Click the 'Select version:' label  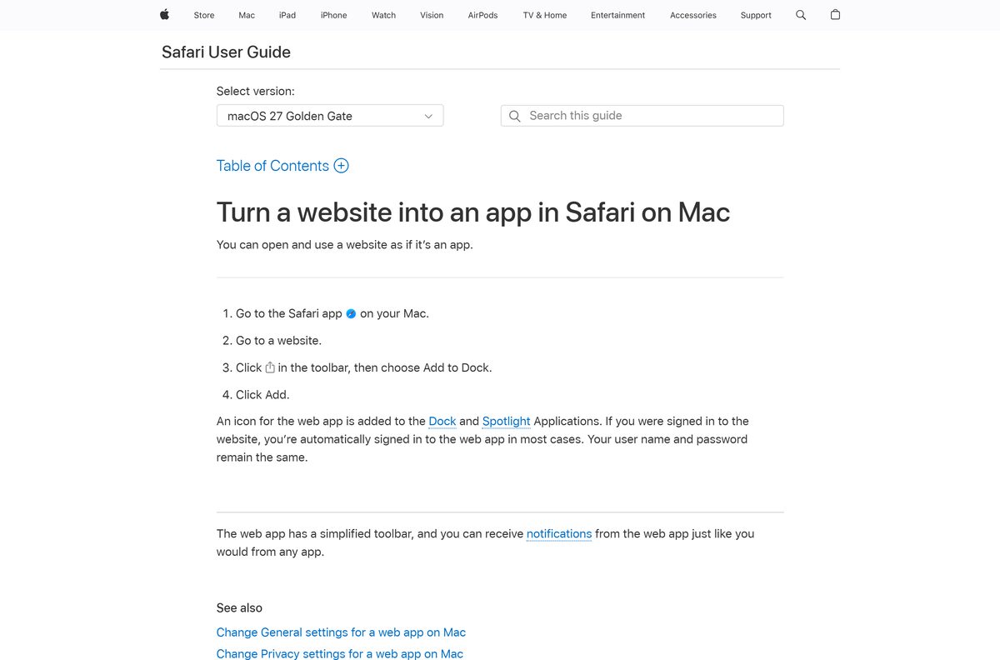tap(256, 92)
